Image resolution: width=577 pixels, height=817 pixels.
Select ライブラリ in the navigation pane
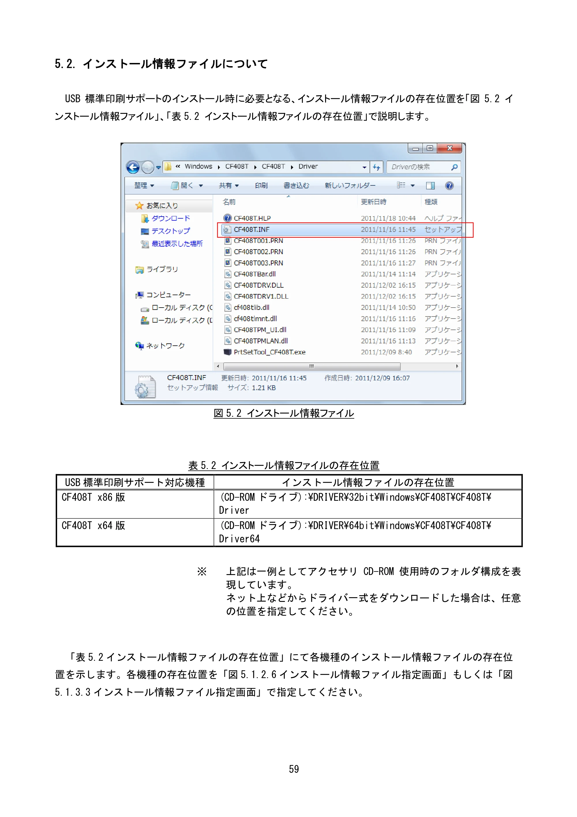162,269
